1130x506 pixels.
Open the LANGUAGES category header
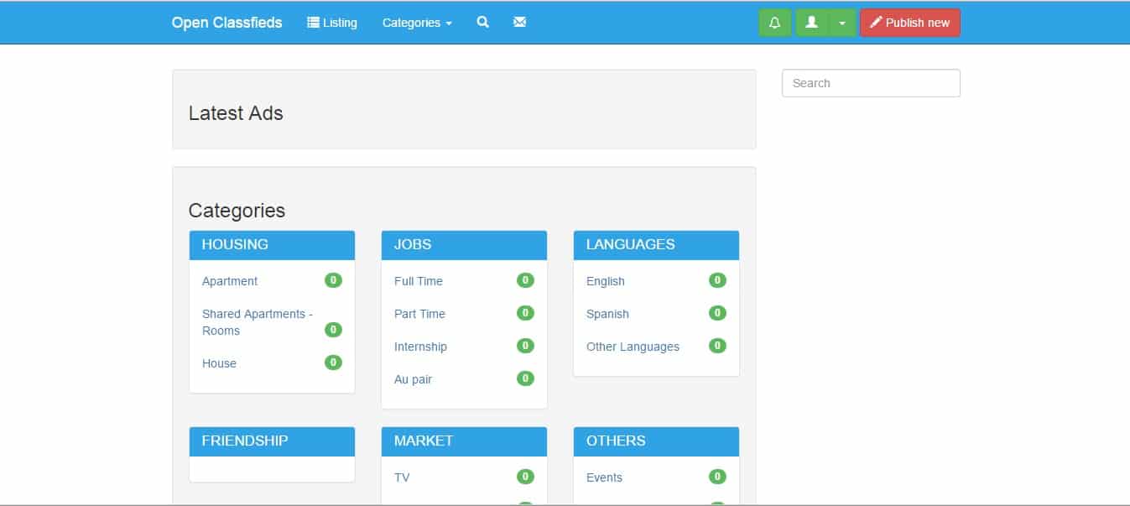click(656, 245)
